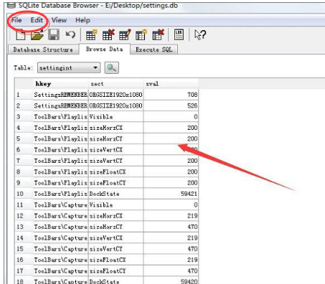
Task: Open the SQL log window icon
Action: [179, 34]
